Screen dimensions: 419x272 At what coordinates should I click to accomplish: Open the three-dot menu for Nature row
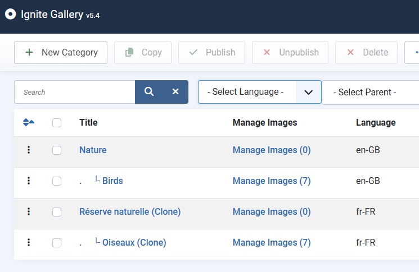[x=29, y=150]
